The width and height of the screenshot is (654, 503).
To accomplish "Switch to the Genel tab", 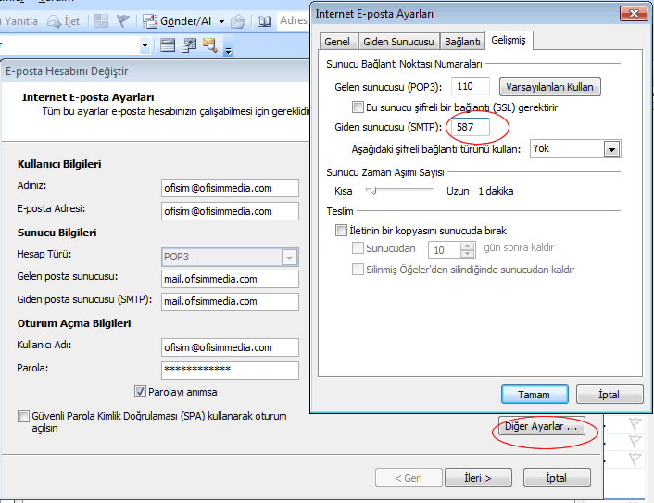I will tap(337, 42).
